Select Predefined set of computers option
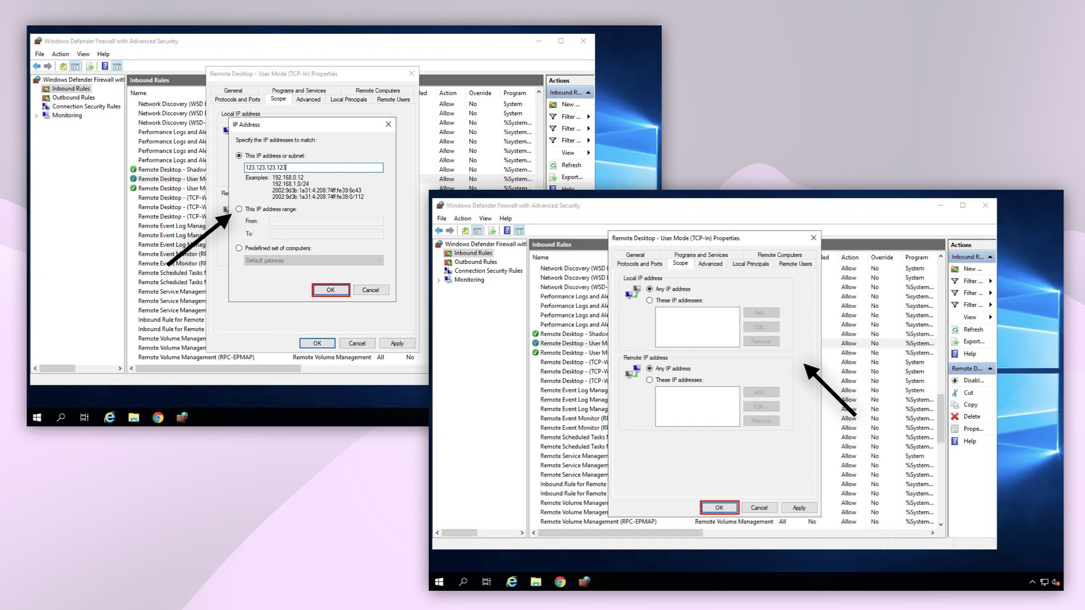 (239, 248)
